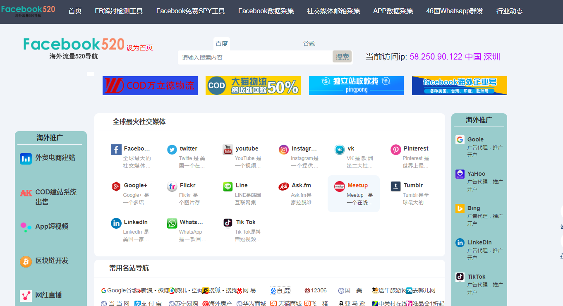563x306 pixels.
Task: Click the LinkeDin icon in right sidebar
Action: (x=460, y=243)
